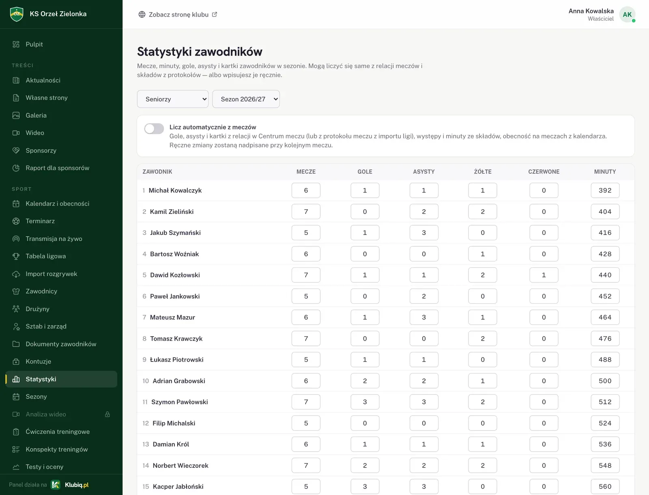Click the Transmisja na żywo broadcast icon
The height and width of the screenshot is (495, 649).
click(x=16, y=239)
